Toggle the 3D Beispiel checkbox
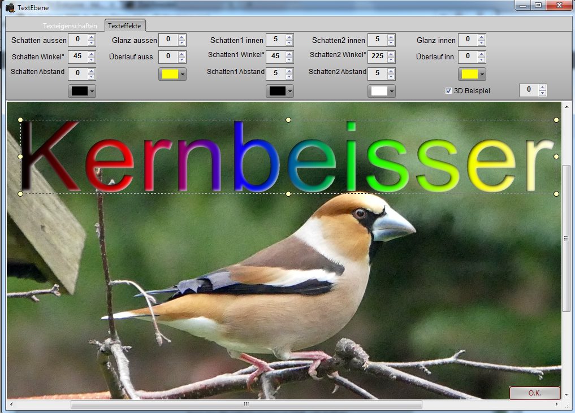Image resolution: width=575 pixels, height=413 pixels. click(x=449, y=90)
